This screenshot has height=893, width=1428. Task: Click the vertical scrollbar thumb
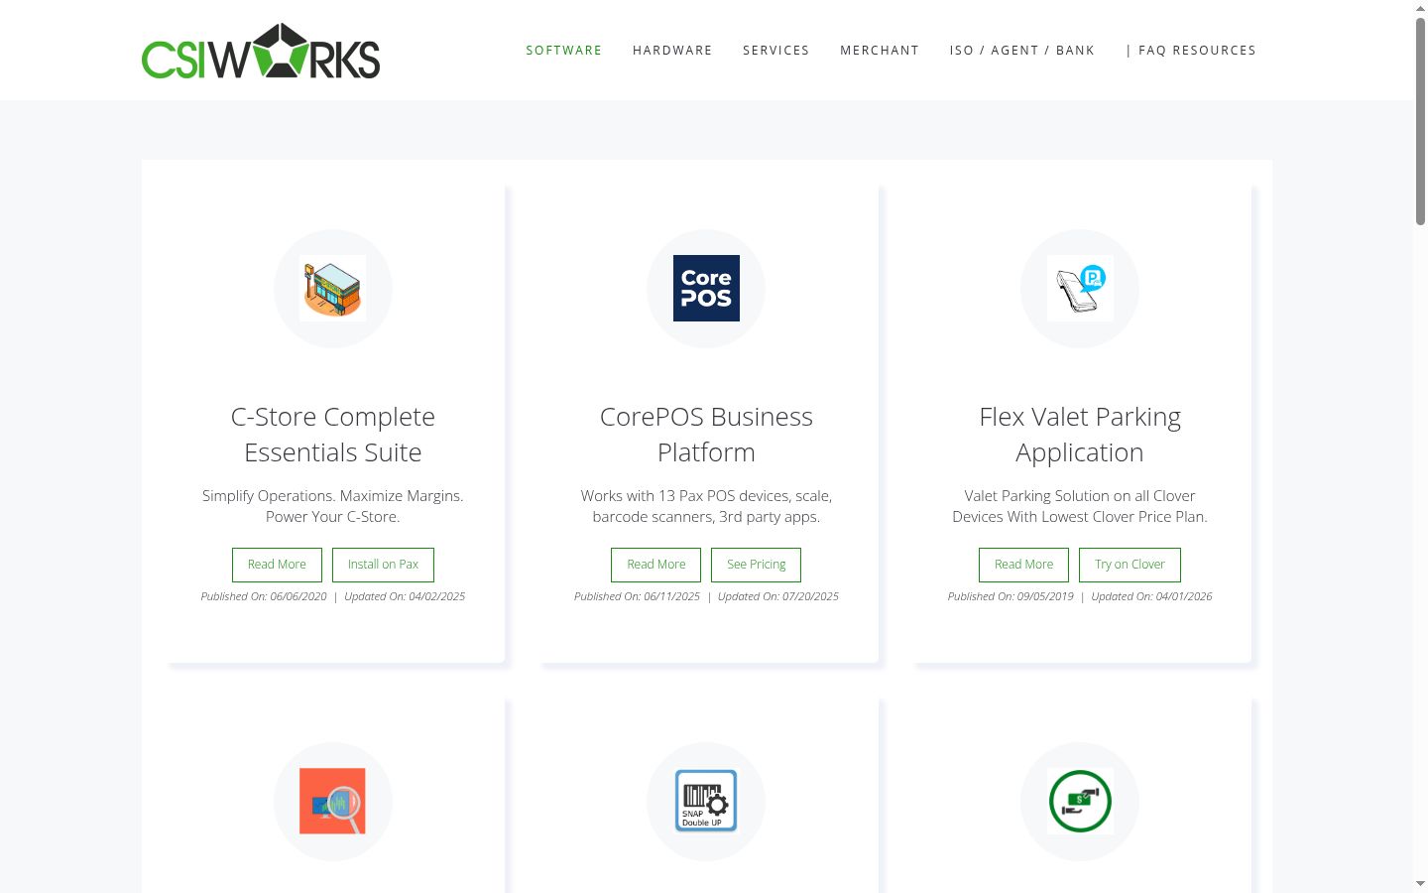pyautogui.click(x=1421, y=121)
